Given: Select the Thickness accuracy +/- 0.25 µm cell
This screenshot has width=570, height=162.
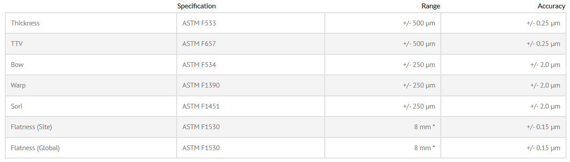Looking at the screenshot, I should [x=503, y=23].
